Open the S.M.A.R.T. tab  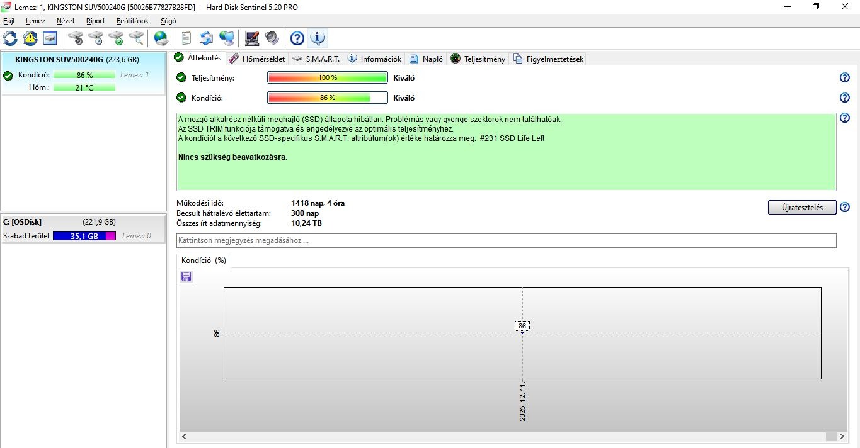coord(316,59)
